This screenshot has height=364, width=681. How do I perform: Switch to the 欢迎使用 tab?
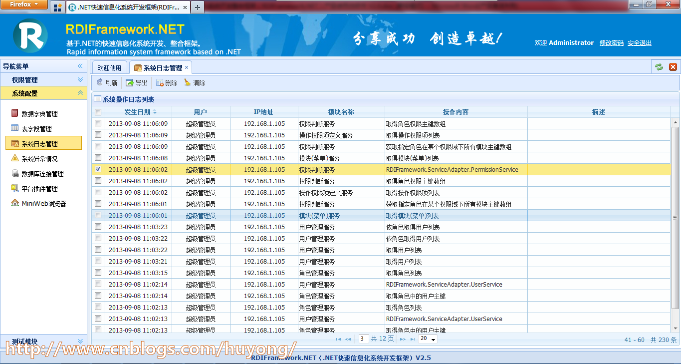click(109, 67)
